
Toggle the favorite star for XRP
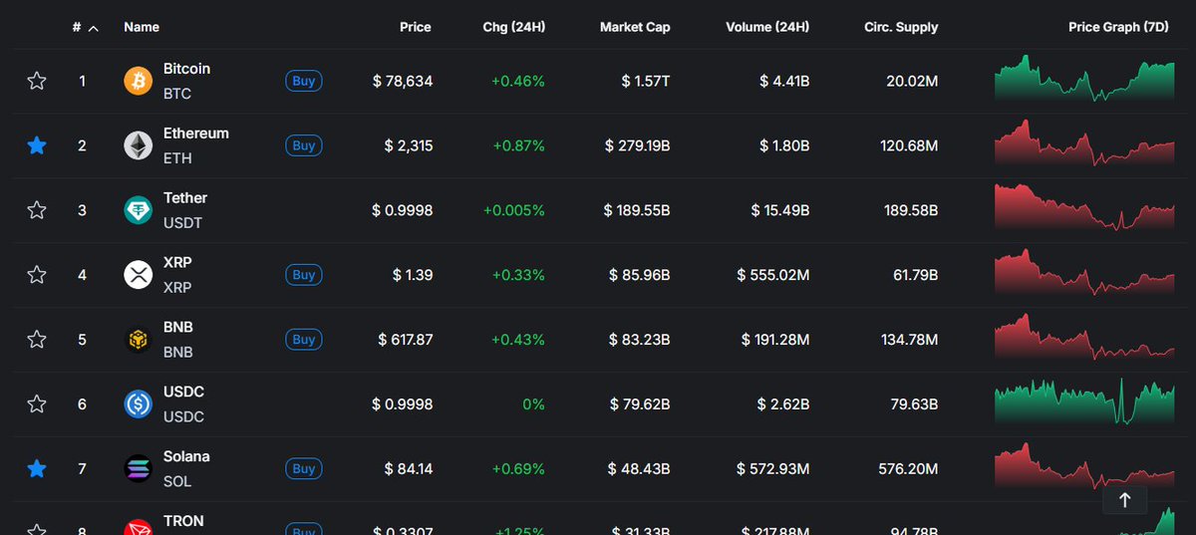click(x=37, y=275)
